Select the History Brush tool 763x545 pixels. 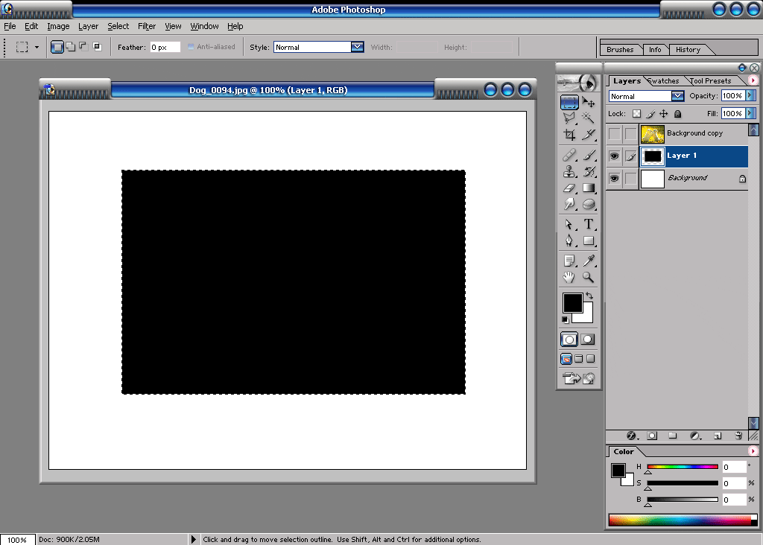click(589, 172)
